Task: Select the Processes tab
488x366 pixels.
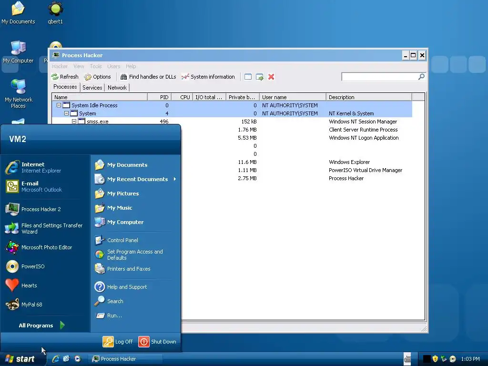Action: 65,87
